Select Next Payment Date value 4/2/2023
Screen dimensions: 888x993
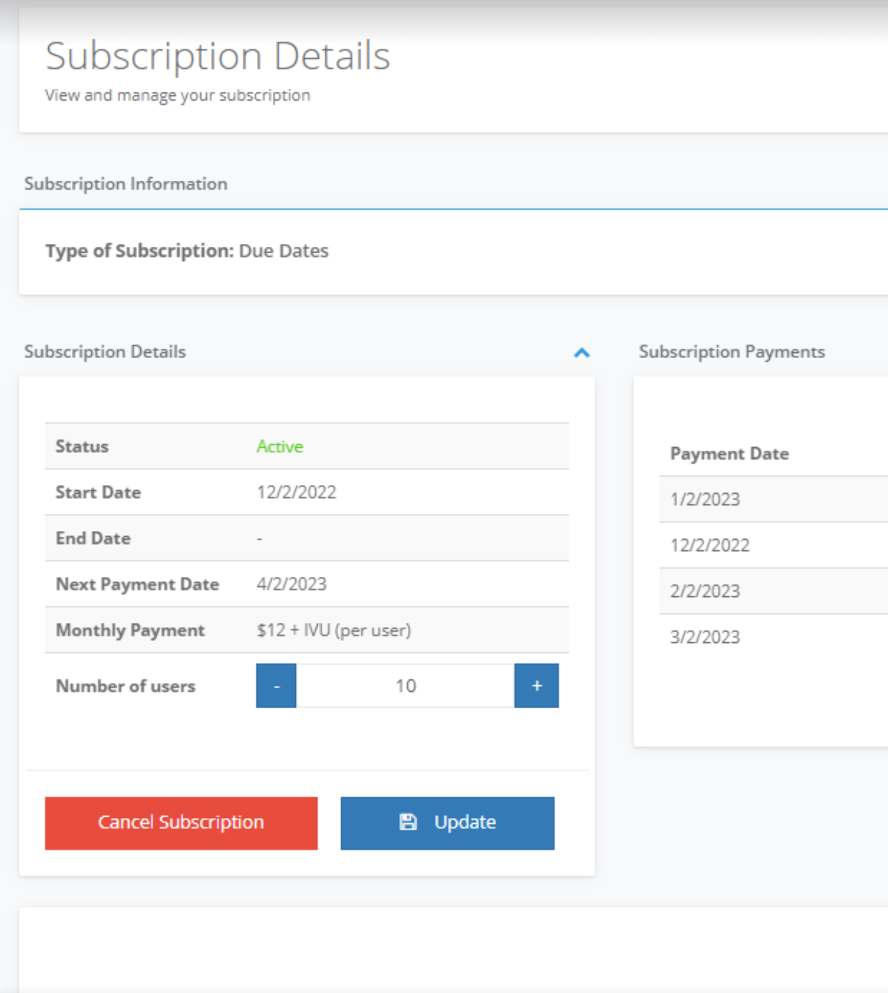click(x=292, y=584)
